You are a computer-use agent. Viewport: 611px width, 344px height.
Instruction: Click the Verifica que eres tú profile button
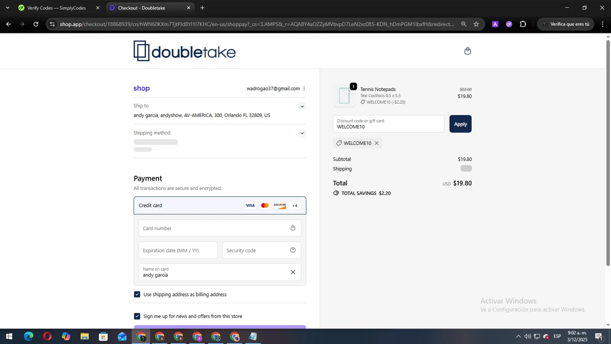[x=565, y=24]
